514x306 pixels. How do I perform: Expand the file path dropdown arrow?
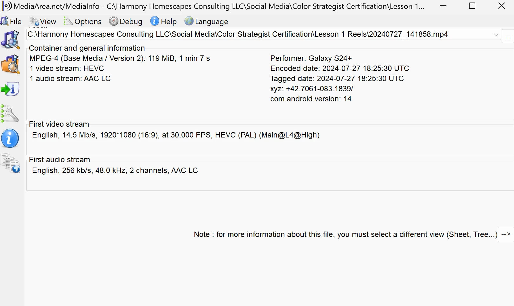496,35
